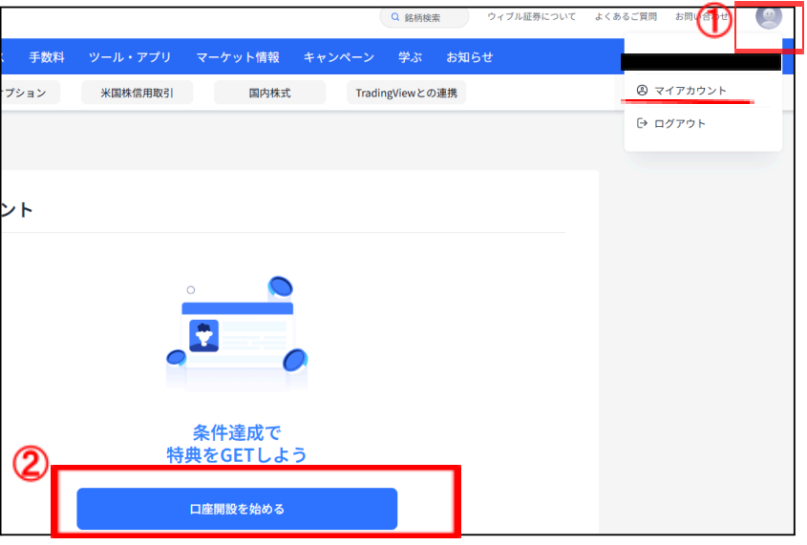Open the 学ぶ navigation item
Viewport: 807px width, 545px height.
[410, 57]
